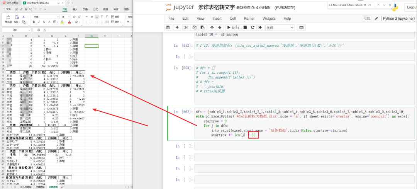Image resolution: width=417 pixels, height=189 pixels.
Task: Click the 可信 trusted notebook indicator
Action: pos(366,19)
